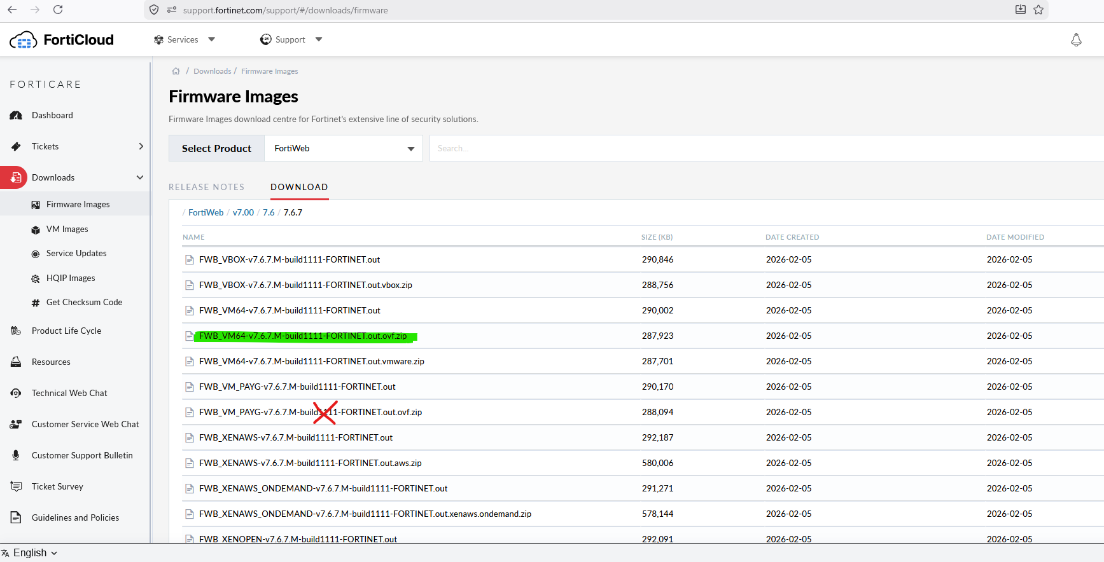
Task: Open Service Updates in the sidebar
Action: click(76, 253)
